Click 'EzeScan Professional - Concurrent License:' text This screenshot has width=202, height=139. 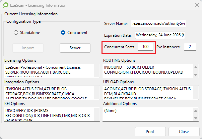tap(43, 67)
